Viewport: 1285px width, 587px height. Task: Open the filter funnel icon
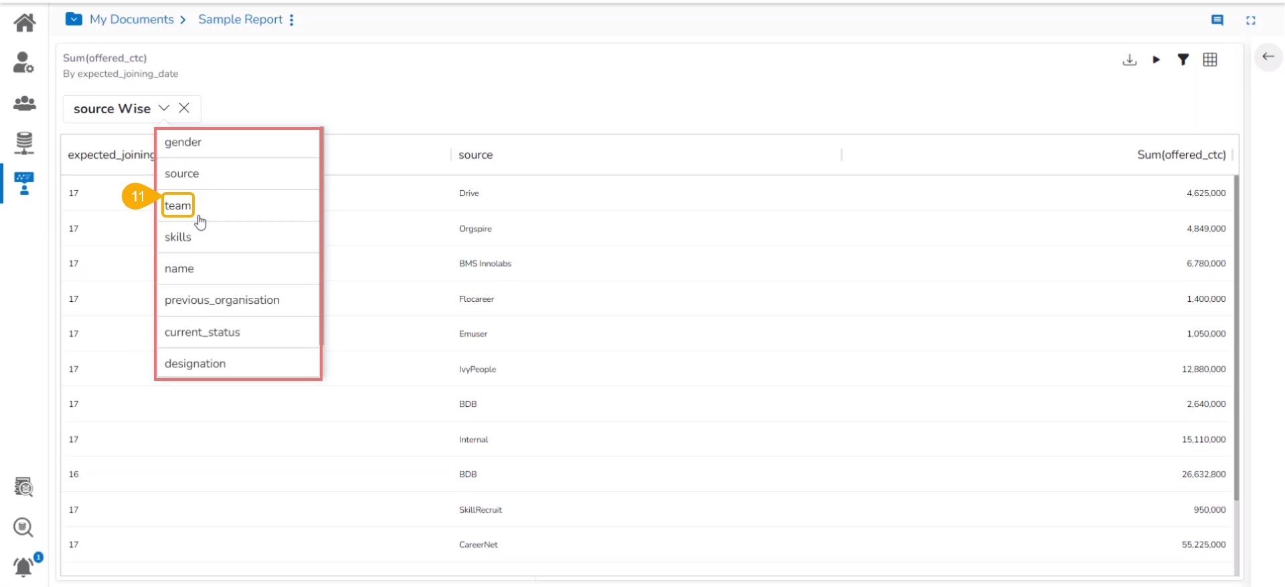click(x=1183, y=60)
